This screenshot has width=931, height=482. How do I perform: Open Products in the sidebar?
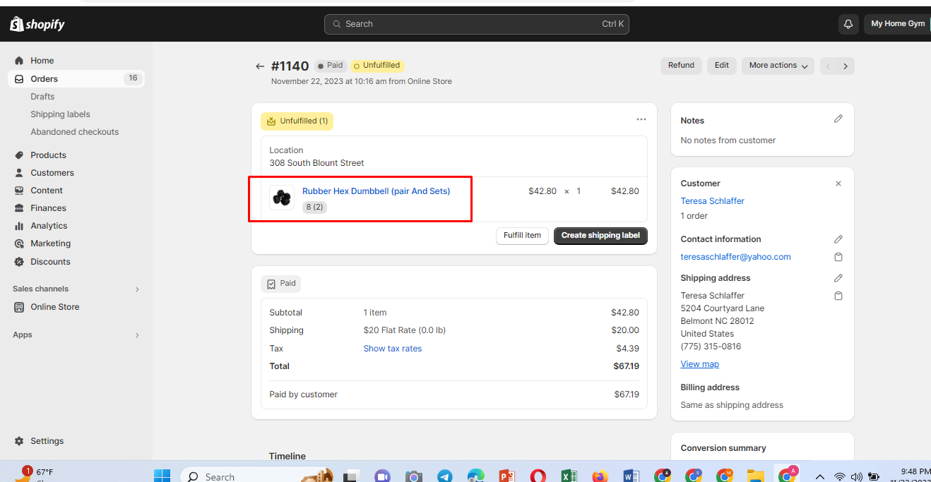48,155
